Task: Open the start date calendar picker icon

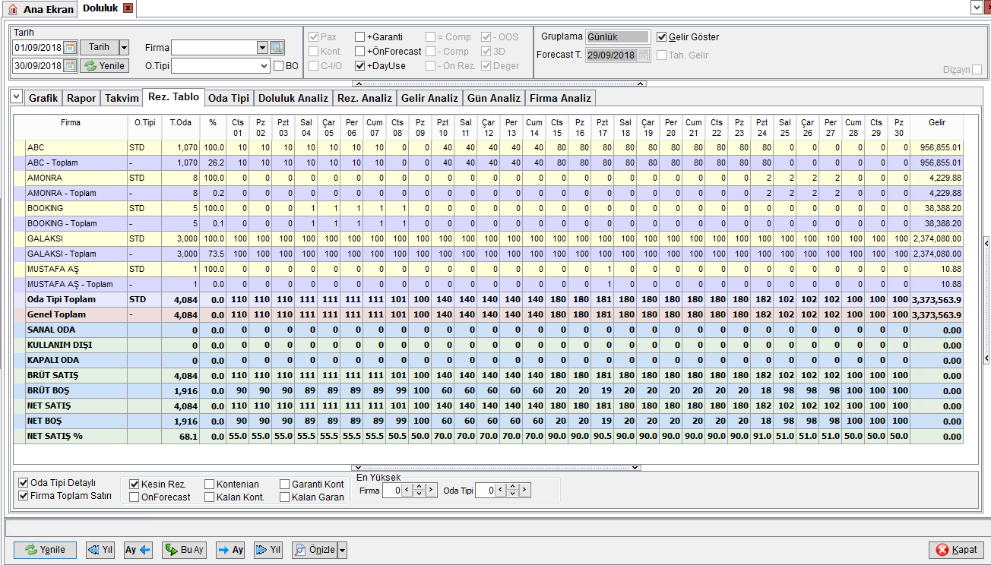Action: click(x=70, y=47)
